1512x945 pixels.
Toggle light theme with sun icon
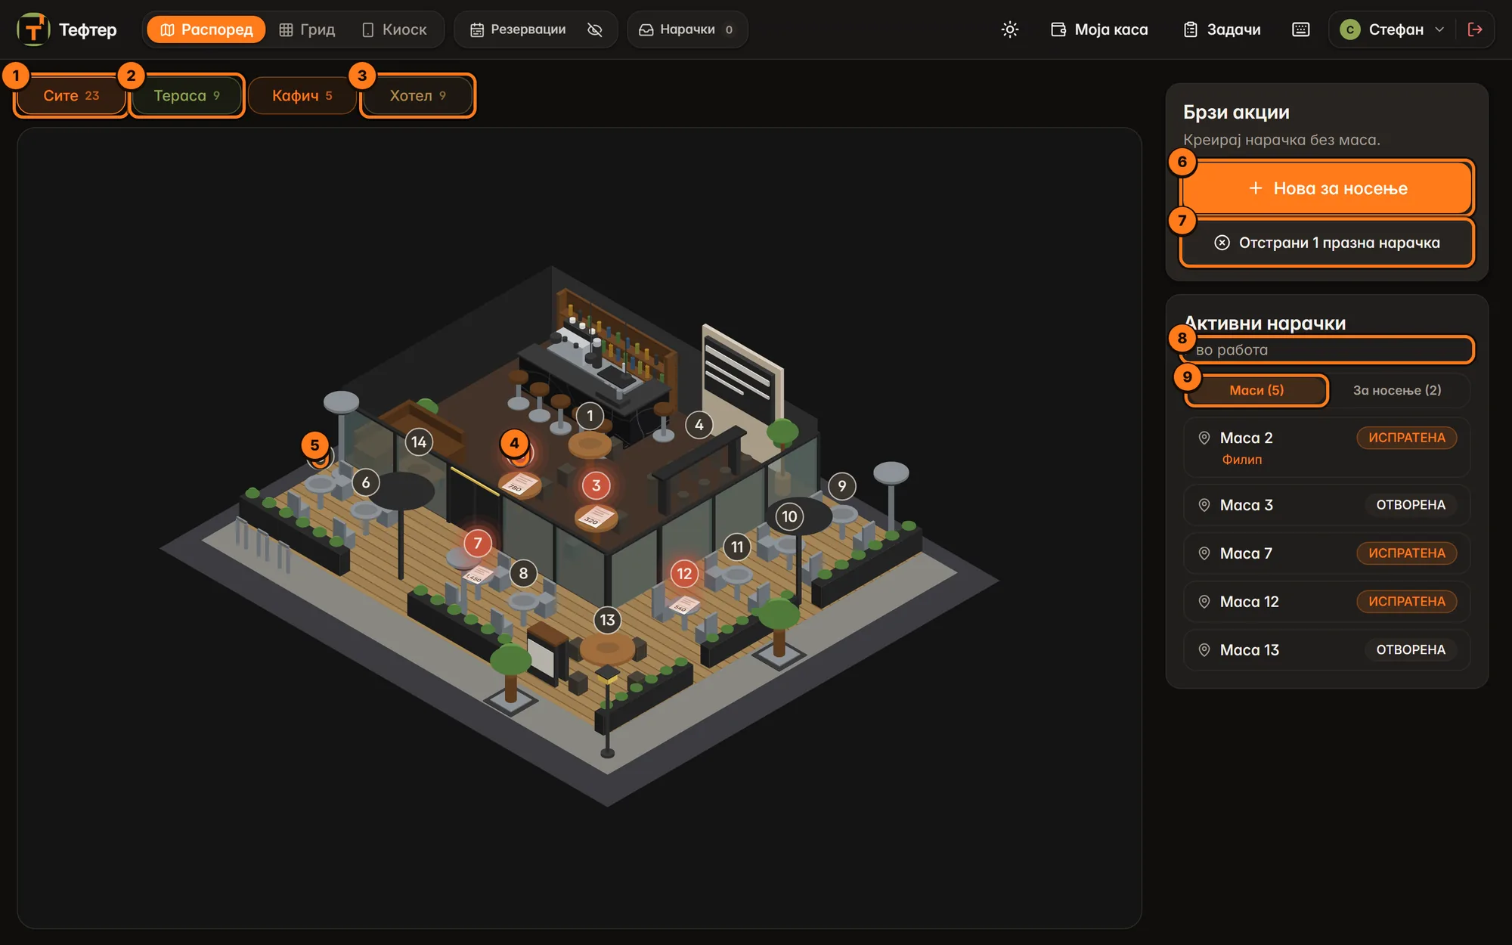[1010, 29]
